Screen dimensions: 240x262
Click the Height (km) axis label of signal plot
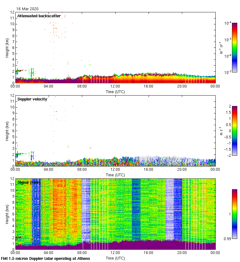tap(7, 214)
